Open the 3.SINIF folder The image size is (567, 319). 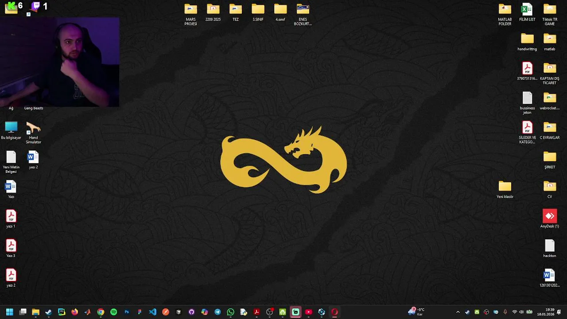pos(258,13)
